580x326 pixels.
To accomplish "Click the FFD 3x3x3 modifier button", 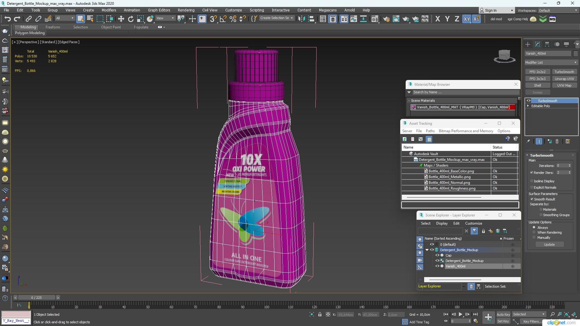I will [x=537, y=79].
